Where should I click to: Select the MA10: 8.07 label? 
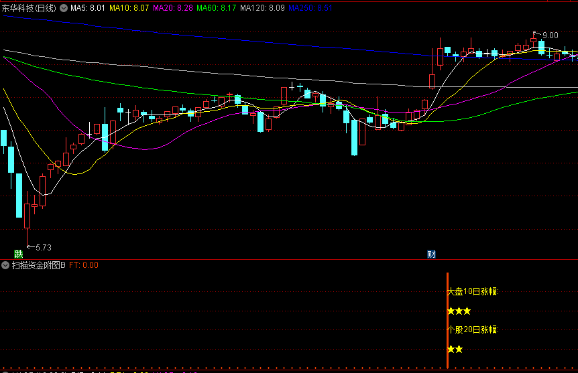pyautogui.click(x=129, y=8)
